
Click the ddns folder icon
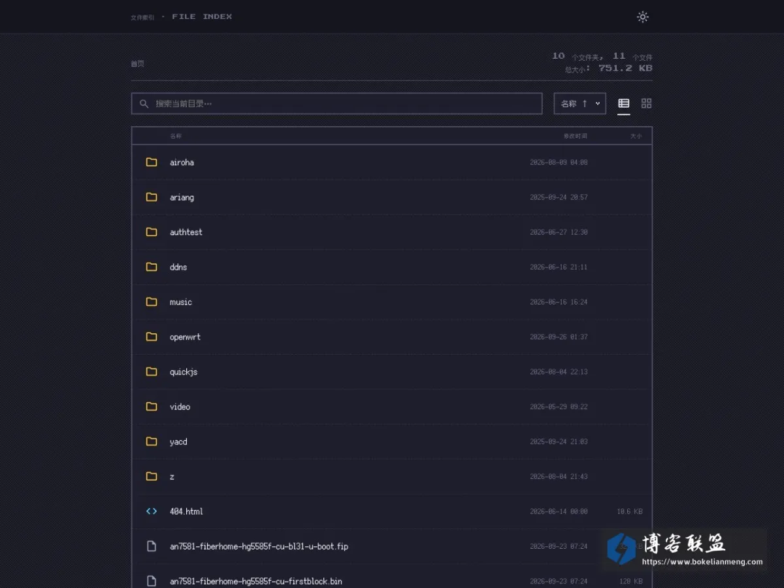152,267
